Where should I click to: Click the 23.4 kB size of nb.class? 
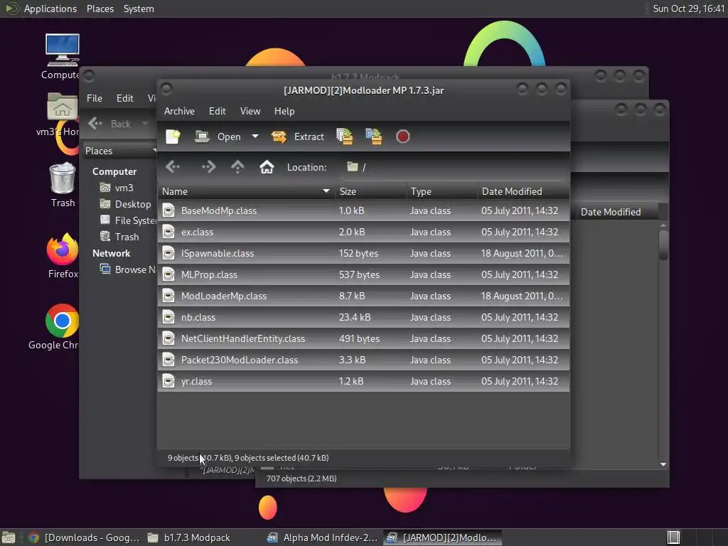point(355,318)
